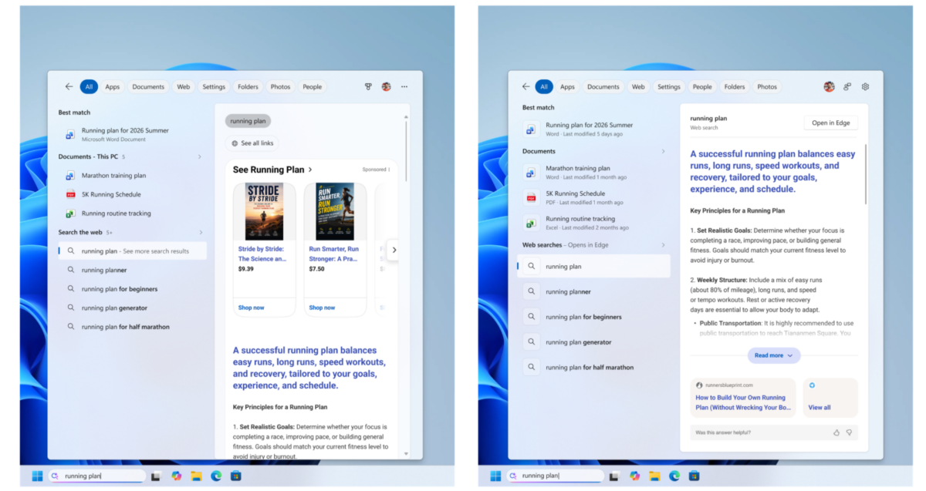
Task: Open Stride by Stride book cover thumbnail
Action: pyautogui.click(x=265, y=212)
